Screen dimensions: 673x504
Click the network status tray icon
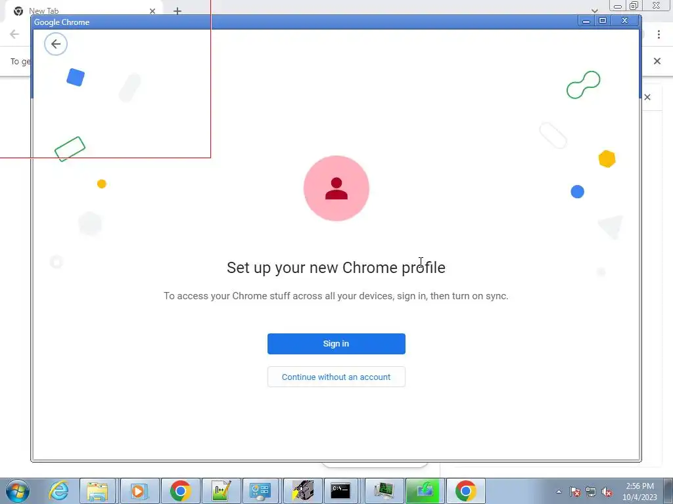(x=591, y=492)
